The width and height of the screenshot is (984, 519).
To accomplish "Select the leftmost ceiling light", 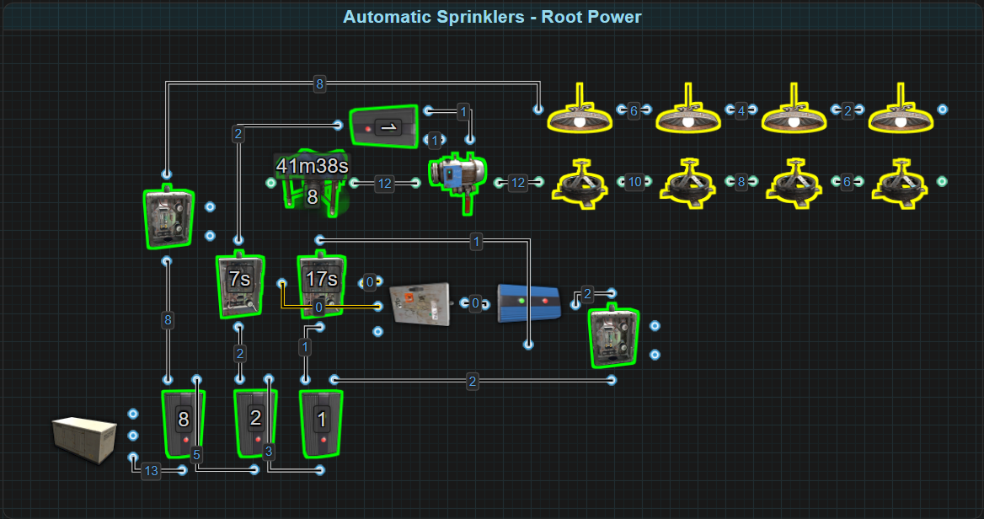I will 580,110.
